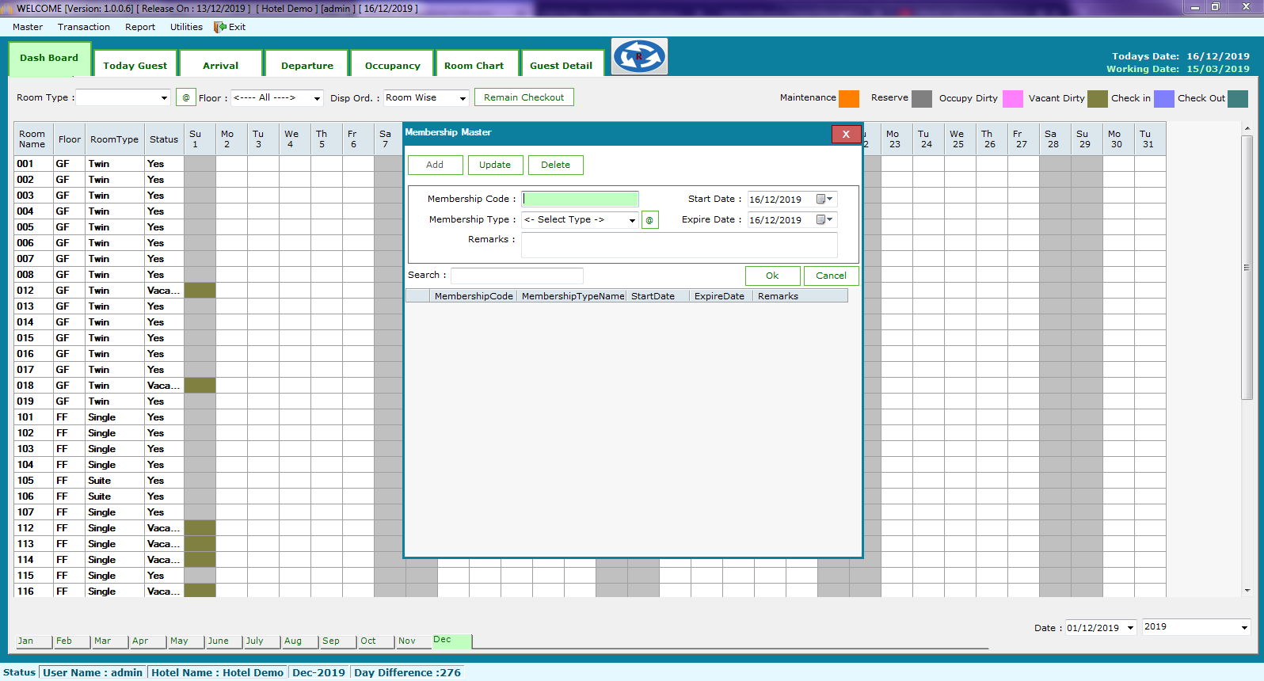Click the circular arrows refresh logo icon

pos(639,56)
